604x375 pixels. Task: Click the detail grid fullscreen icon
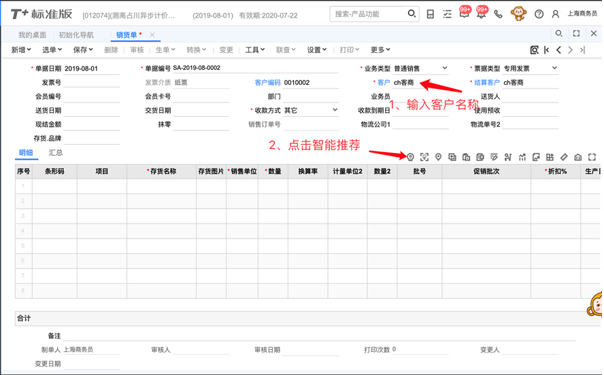pyautogui.click(x=592, y=157)
